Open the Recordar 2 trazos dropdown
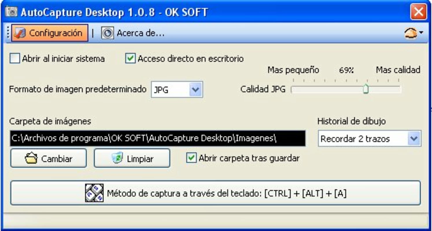 (414, 139)
